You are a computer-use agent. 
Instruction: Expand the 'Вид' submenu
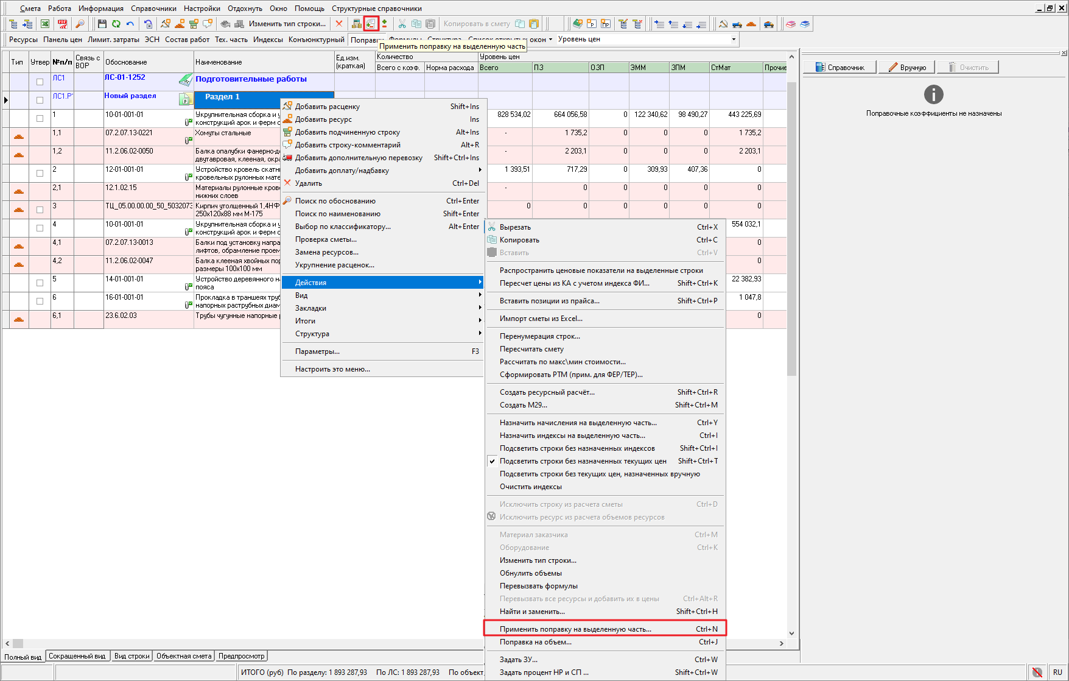tap(382, 295)
